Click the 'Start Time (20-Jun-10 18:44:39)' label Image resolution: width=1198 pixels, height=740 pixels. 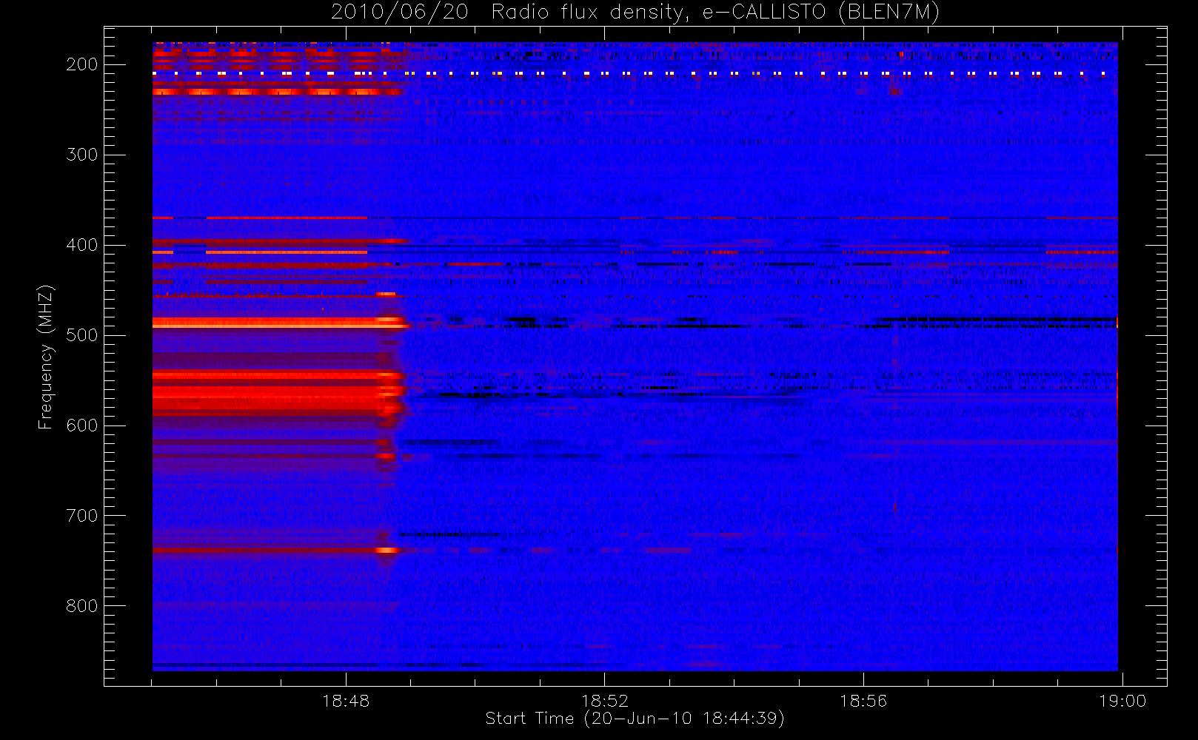tap(635, 719)
